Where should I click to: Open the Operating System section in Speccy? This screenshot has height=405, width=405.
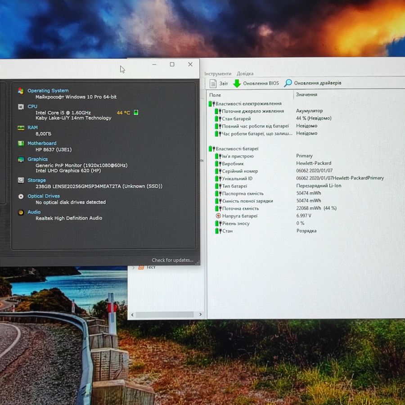48,90
